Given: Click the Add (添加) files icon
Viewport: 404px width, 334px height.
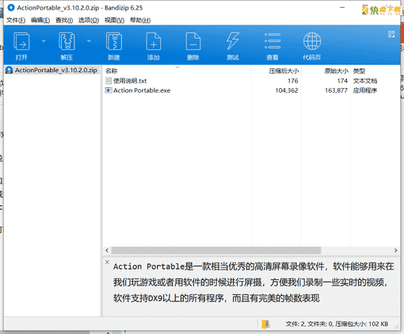Looking at the screenshot, I should (154, 41).
